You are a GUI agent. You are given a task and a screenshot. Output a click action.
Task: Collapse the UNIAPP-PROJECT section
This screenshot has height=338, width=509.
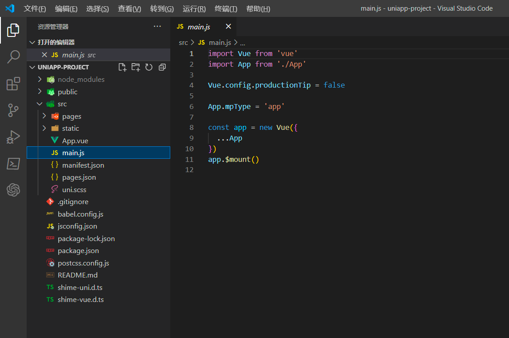[32, 67]
